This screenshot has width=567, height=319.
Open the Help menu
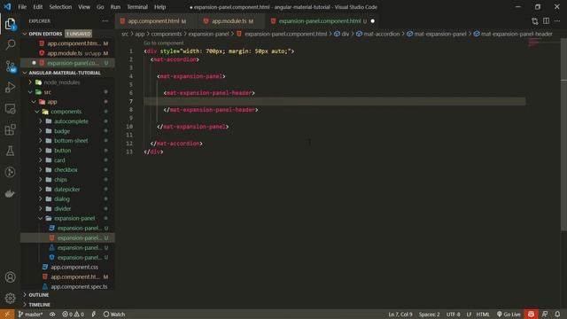[159, 7]
